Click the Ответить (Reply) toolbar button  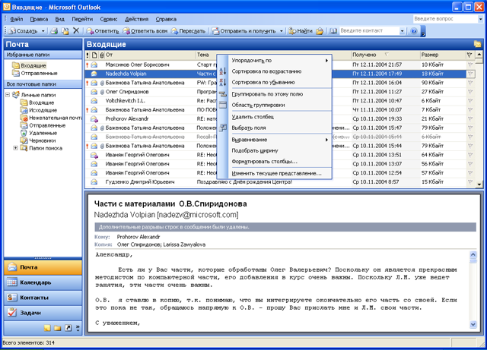click(x=103, y=31)
